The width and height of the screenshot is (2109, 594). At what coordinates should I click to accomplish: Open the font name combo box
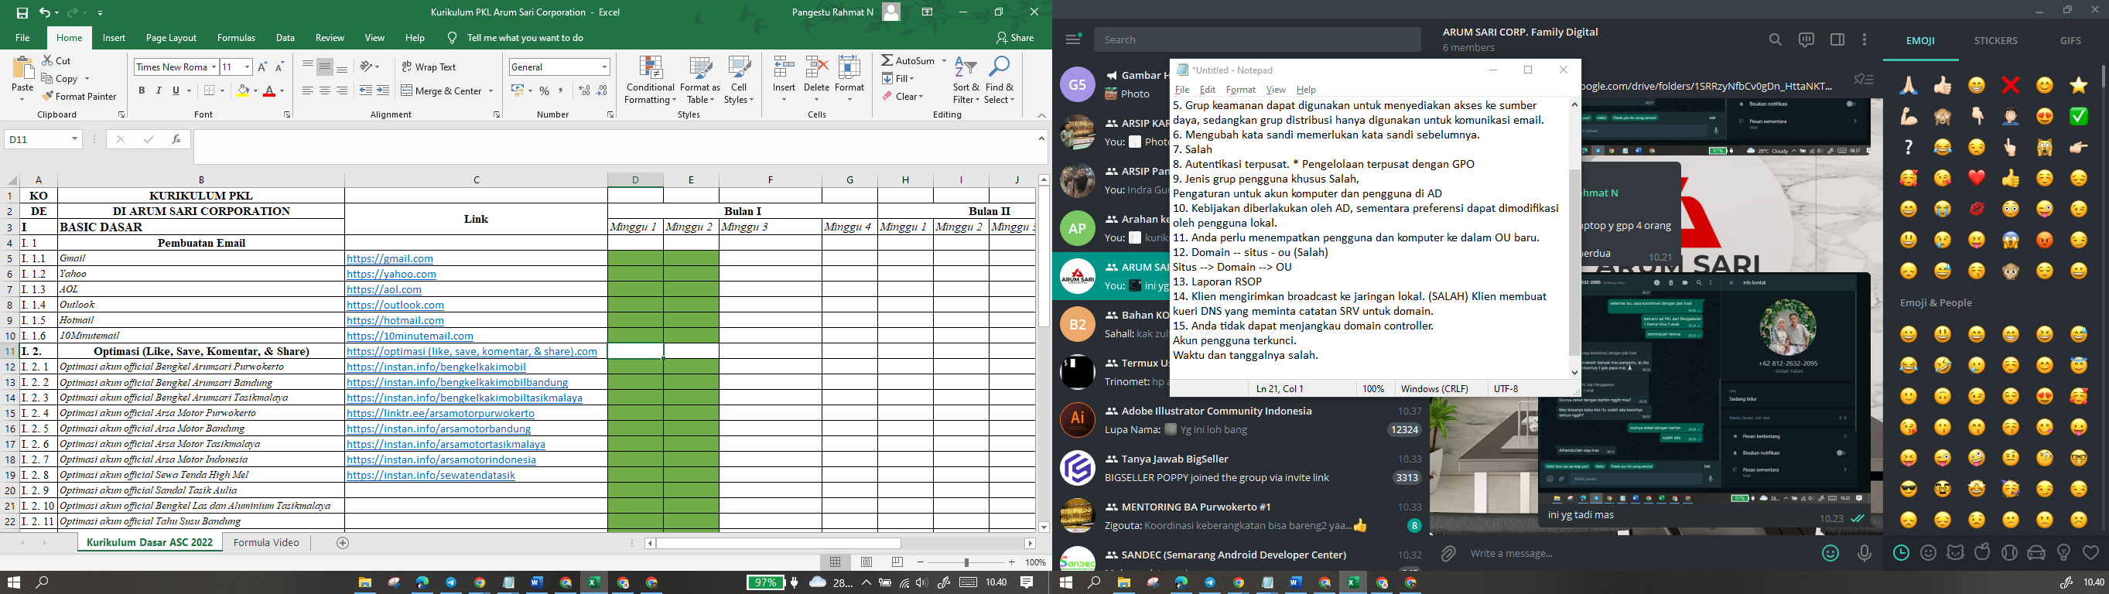pos(176,67)
